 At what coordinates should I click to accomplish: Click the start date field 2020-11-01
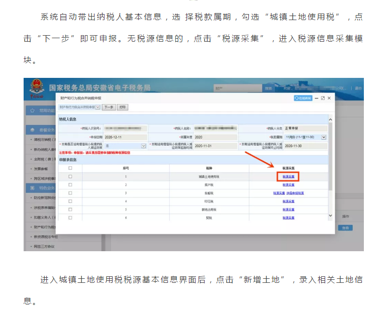(x=216, y=146)
